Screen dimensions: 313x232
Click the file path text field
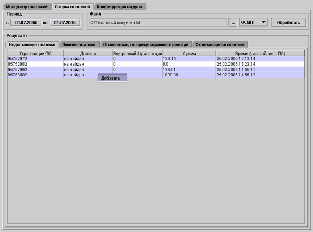pyautogui.click(x=156, y=23)
